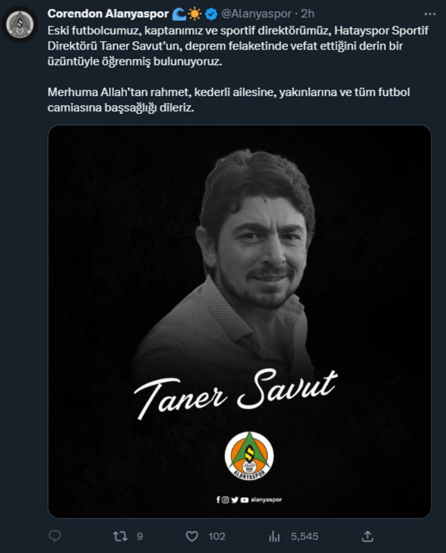View tweet analytics bar chart icon
Screen dimensions: 446x553
click(274, 536)
